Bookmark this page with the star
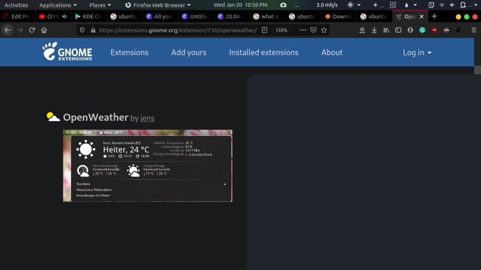This screenshot has width=481, height=270. point(324,30)
